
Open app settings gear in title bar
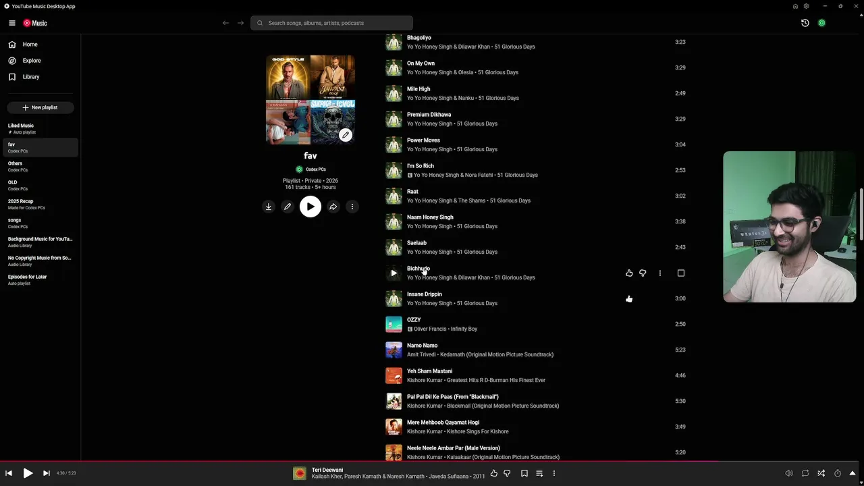[x=806, y=6]
